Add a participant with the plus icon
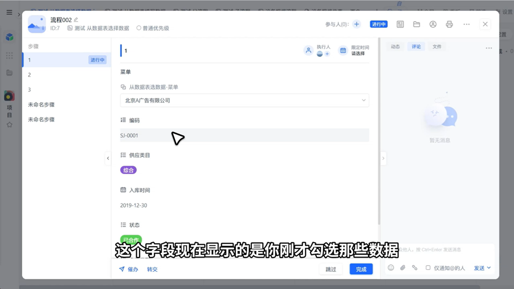The height and width of the screenshot is (289, 514). [356, 24]
